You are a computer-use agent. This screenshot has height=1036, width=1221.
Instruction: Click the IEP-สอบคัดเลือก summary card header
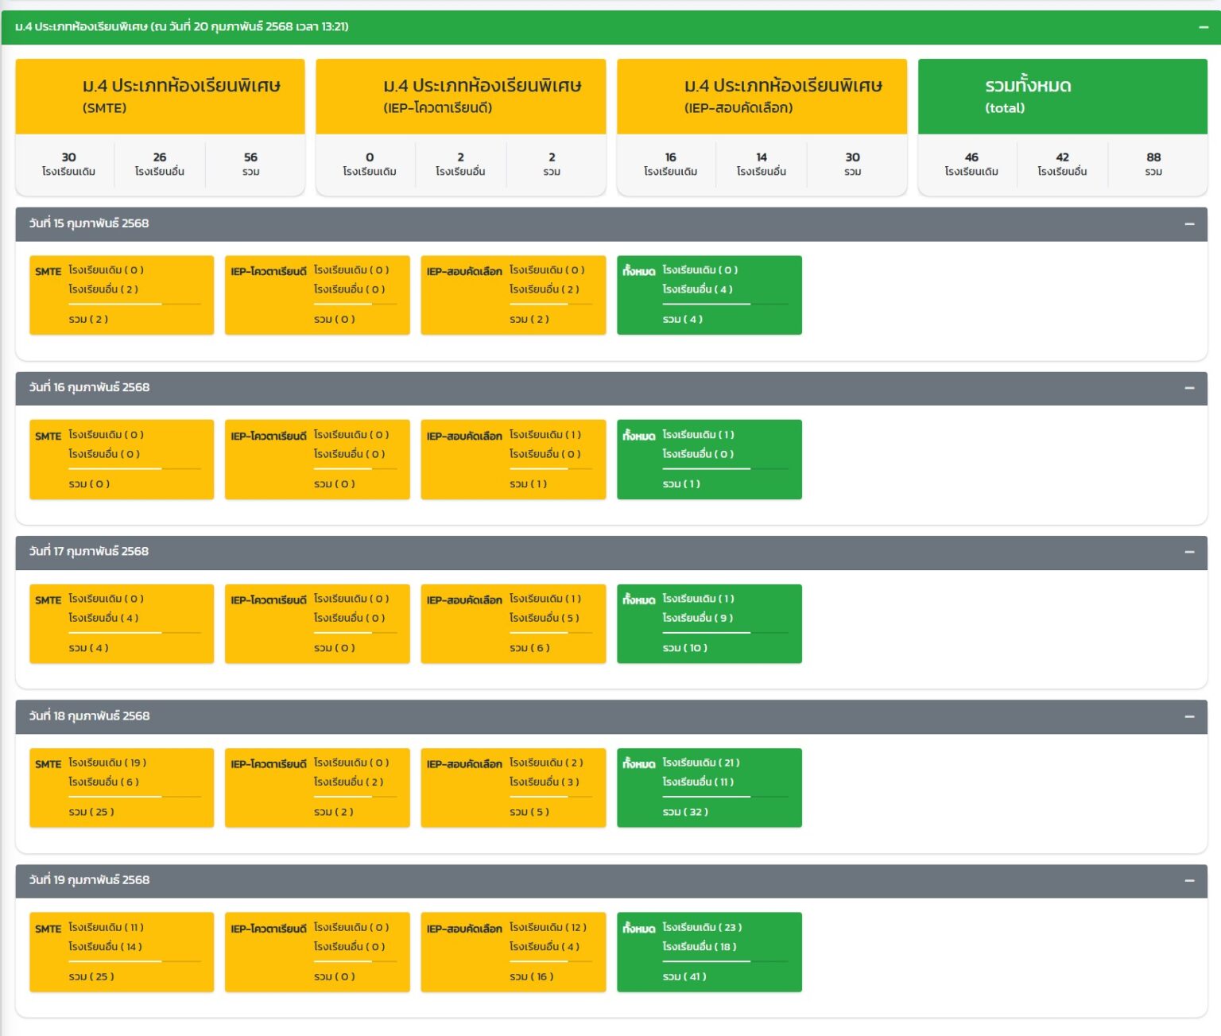point(762,96)
